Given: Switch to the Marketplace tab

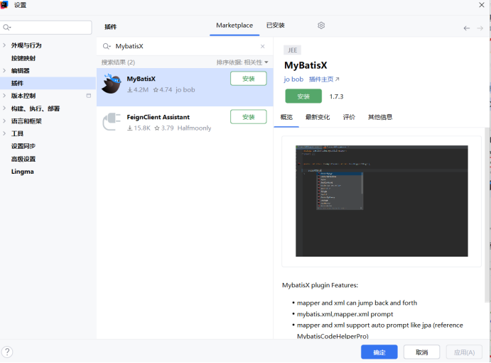Looking at the screenshot, I should pos(234,26).
